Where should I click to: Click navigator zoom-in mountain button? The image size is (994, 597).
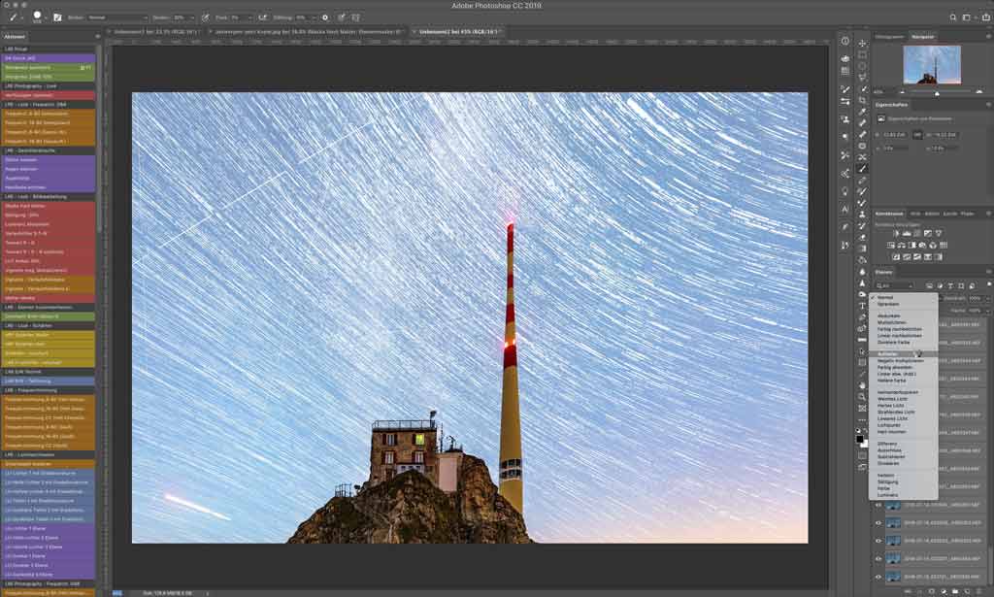(978, 92)
